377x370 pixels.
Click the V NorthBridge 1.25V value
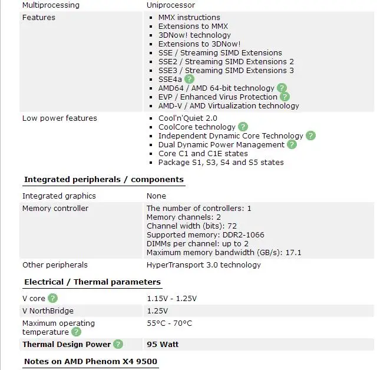pyautogui.click(x=157, y=310)
